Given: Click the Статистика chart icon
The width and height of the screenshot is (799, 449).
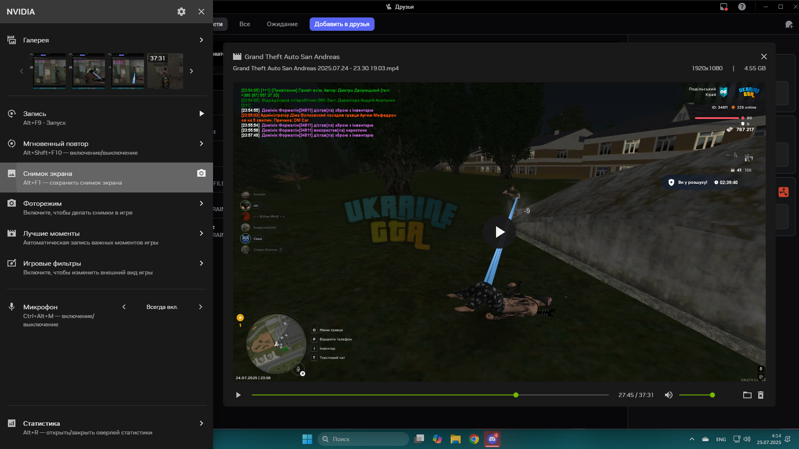Looking at the screenshot, I should 12,423.
